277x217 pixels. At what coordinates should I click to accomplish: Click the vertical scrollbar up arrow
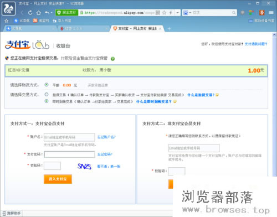tap(274, 35)
